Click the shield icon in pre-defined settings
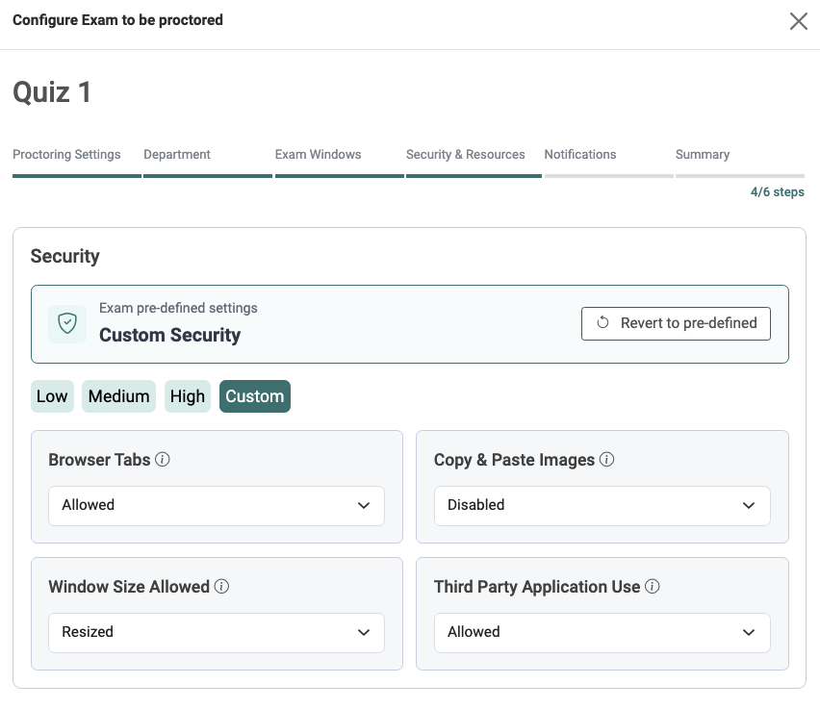Image resolution: width=820 pixels, height=709 pixels. click(x=67, y=323)
